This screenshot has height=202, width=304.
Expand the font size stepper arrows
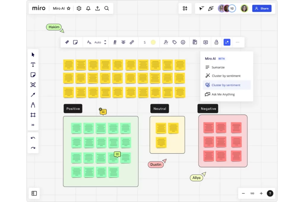105,42
